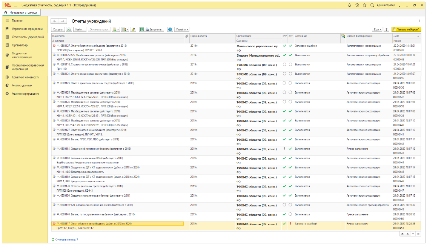Open the history clock icon
Viewport: 427px width, 246px height.
(357, 5)
